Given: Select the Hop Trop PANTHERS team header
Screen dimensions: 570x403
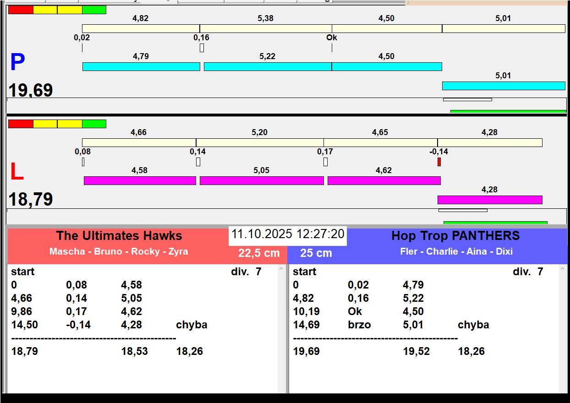Looking at the screenshot, I should (x=455, y=236).
